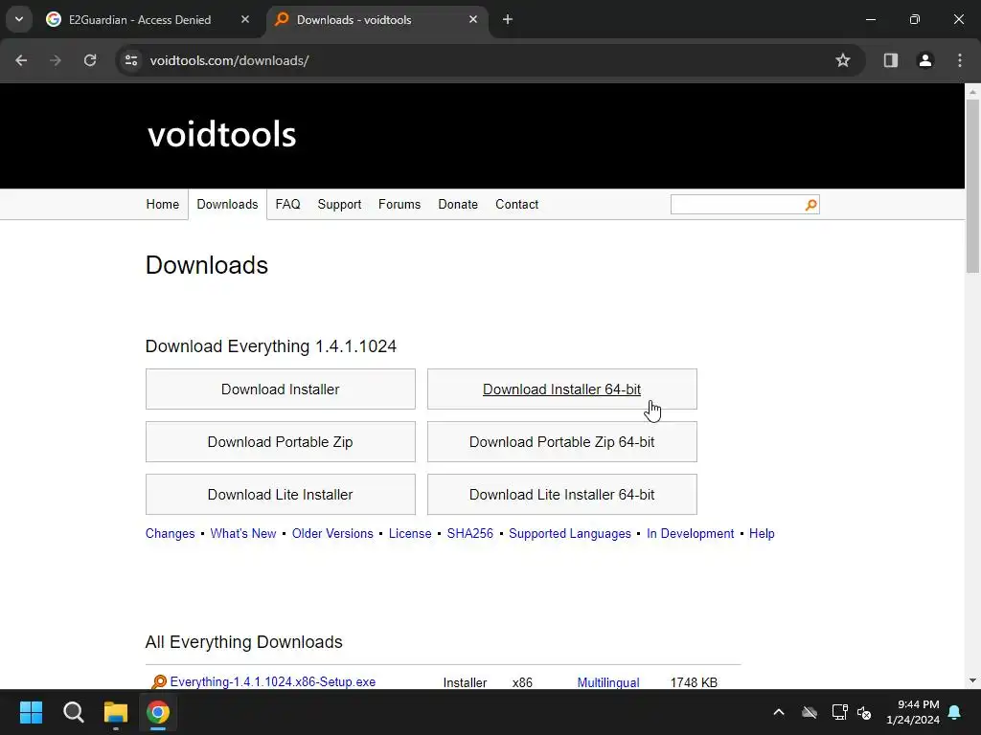981x735 pixels.
Task: Open the Donate page
Action: tap(458, 205)
